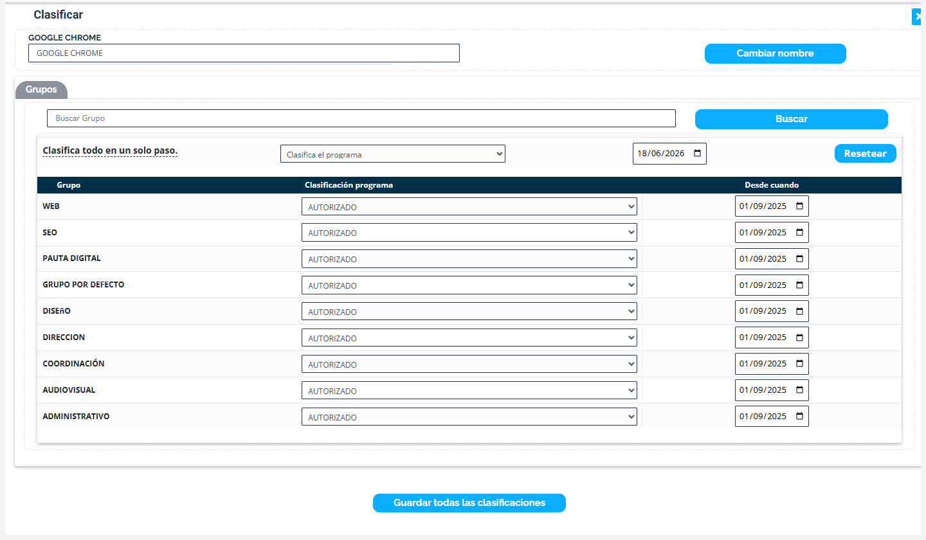Open calendar picker in ADMINISTRATIVO row date

point(799,417)
